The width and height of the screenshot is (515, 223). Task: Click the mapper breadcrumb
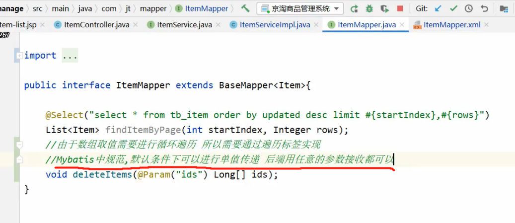153,8
